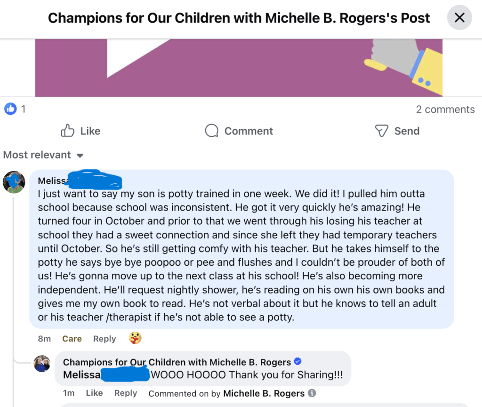Screen dimensions: 482x407
Task: Click the Comment speech bubble icon
Action: coord(212,130)
